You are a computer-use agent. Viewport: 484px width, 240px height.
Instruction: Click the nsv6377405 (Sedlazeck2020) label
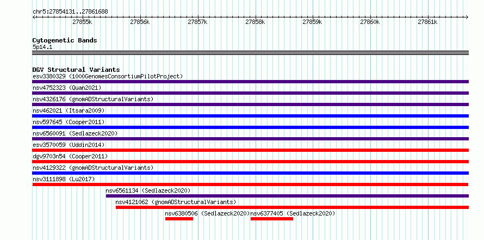[x=293, y=213]
